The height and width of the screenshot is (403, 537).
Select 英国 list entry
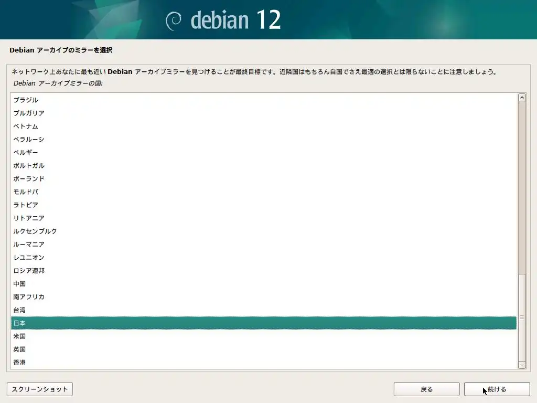tap(263, 349)
